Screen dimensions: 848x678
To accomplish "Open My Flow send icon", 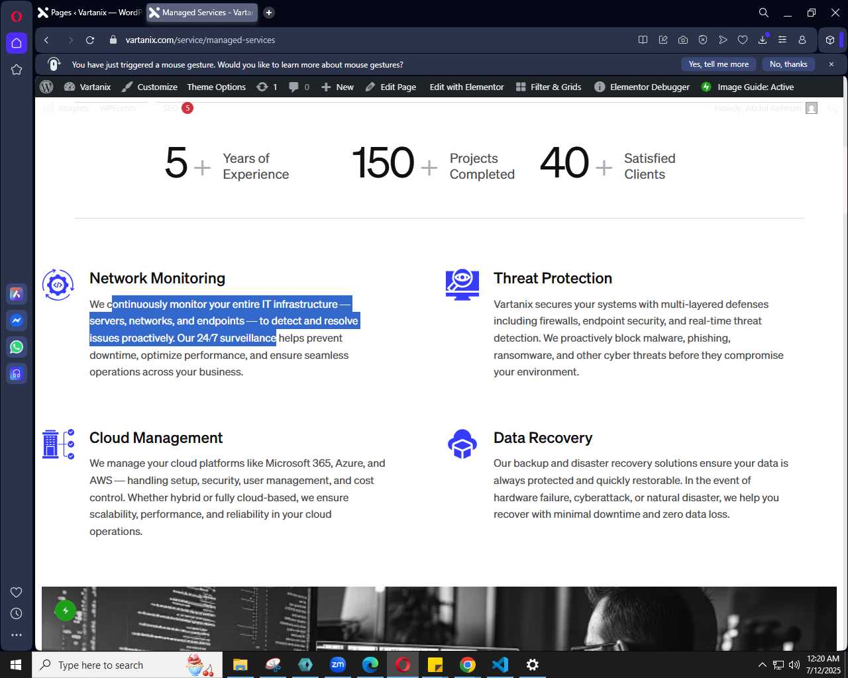I will pyautogui.click(x=723, y=40).
